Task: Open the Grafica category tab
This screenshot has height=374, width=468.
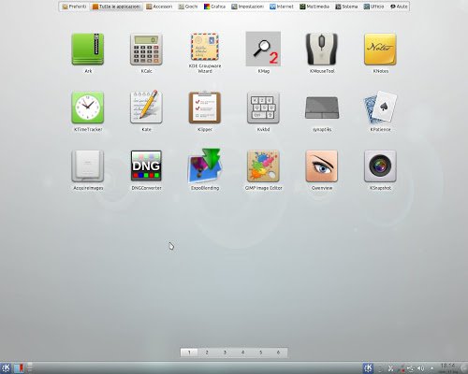Action: (x=214, y=7)
